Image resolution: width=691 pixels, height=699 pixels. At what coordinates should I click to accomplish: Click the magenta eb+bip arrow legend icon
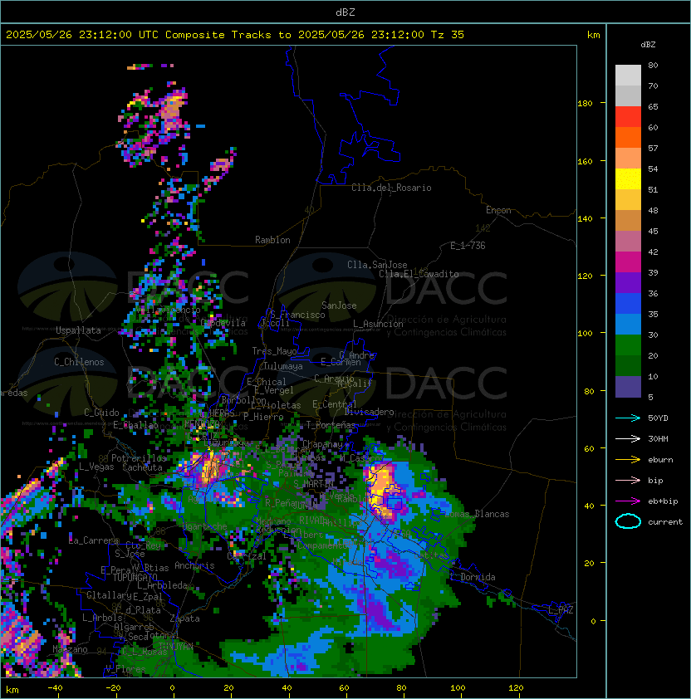coord(628,501)
